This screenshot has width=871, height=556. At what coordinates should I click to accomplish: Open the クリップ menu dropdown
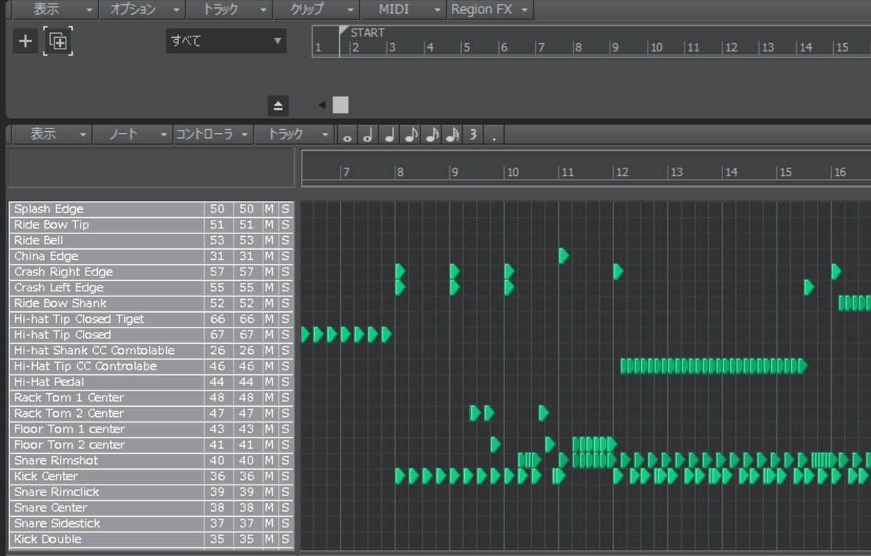[x=318, y=9]
